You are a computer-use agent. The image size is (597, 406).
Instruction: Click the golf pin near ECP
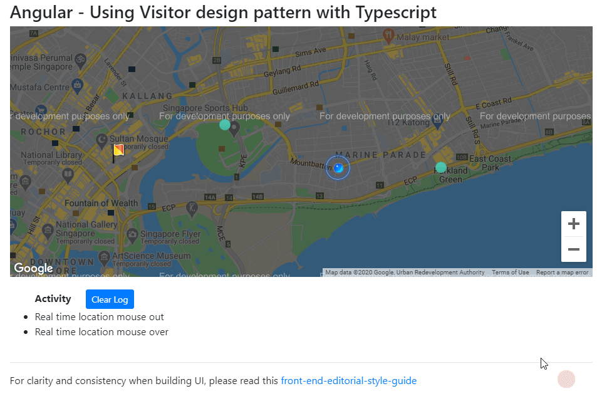(x=192, y=209)
